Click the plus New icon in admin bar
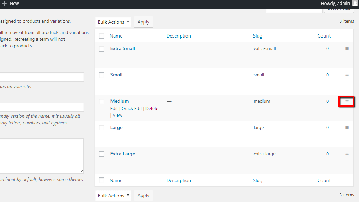359x202 pixels. 4,4
